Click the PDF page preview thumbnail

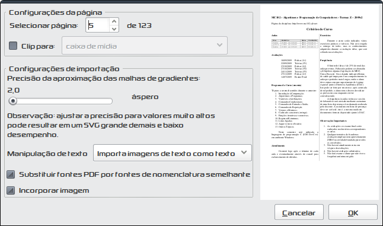(x=320, y=103)
